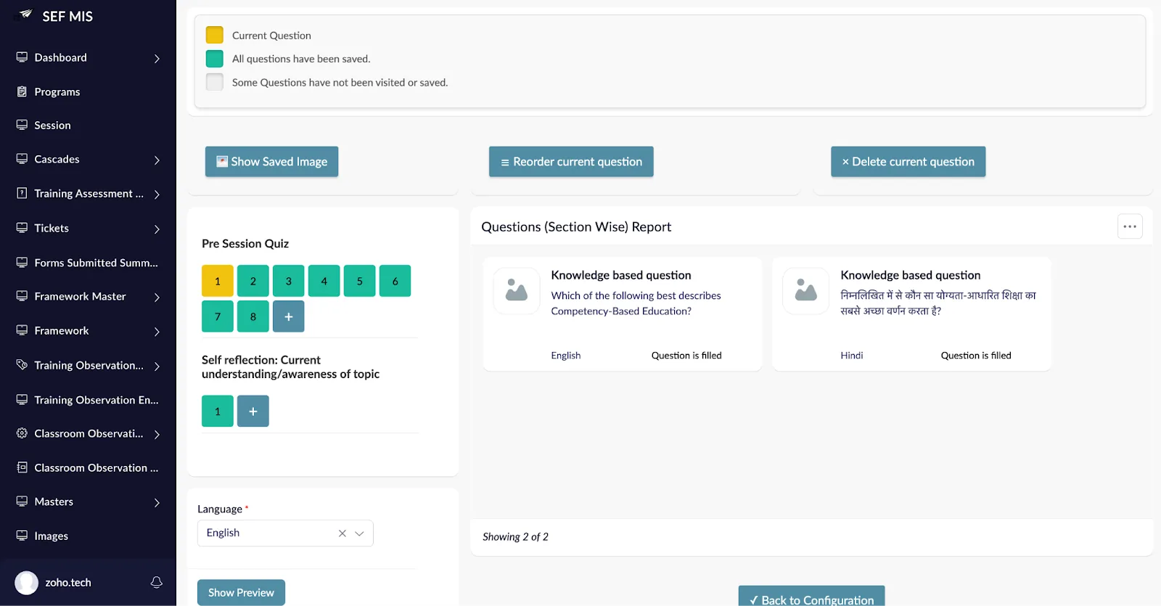Select question 1 under Self reflection
This screenshot has height=606, width=1161.
coord(218,411)
